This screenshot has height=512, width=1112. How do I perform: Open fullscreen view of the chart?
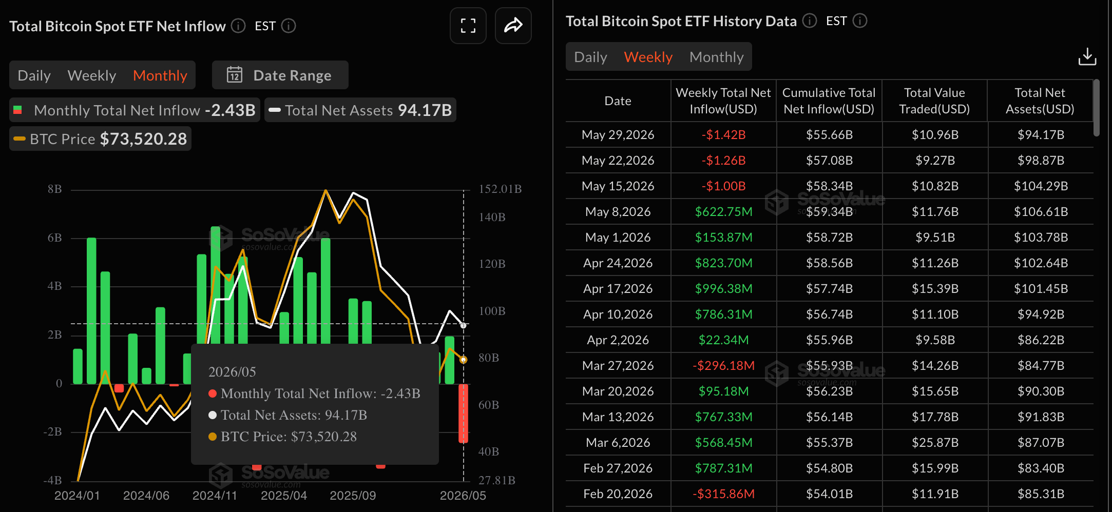point(468,26)
